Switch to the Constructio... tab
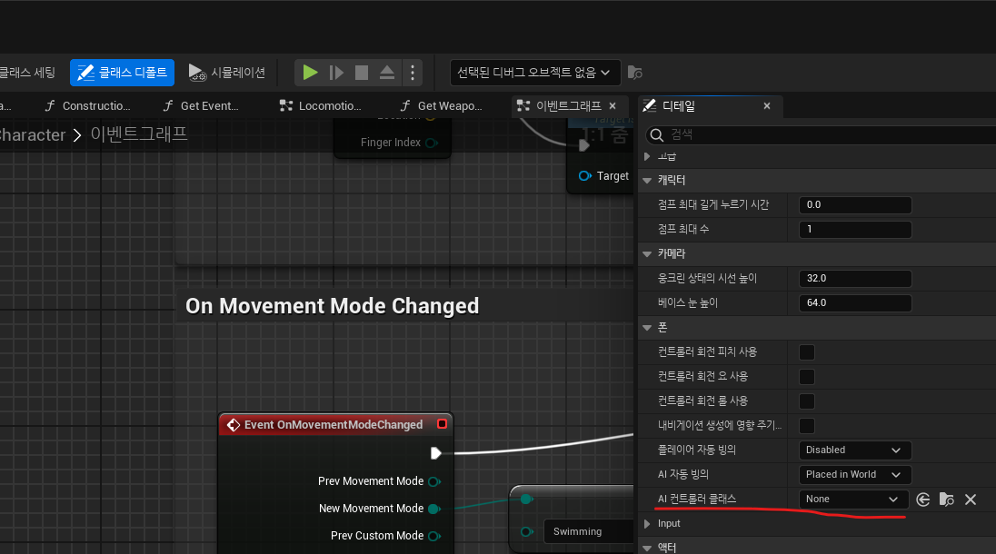Viewport: 996px width, 554px height. pos(87,106)
